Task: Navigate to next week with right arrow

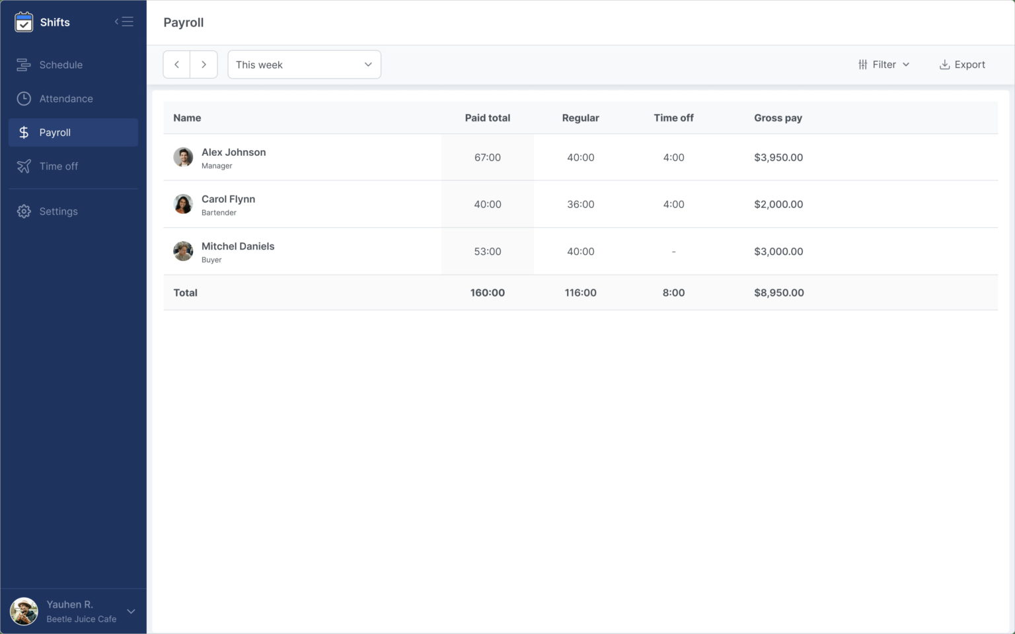Action: 204,64
